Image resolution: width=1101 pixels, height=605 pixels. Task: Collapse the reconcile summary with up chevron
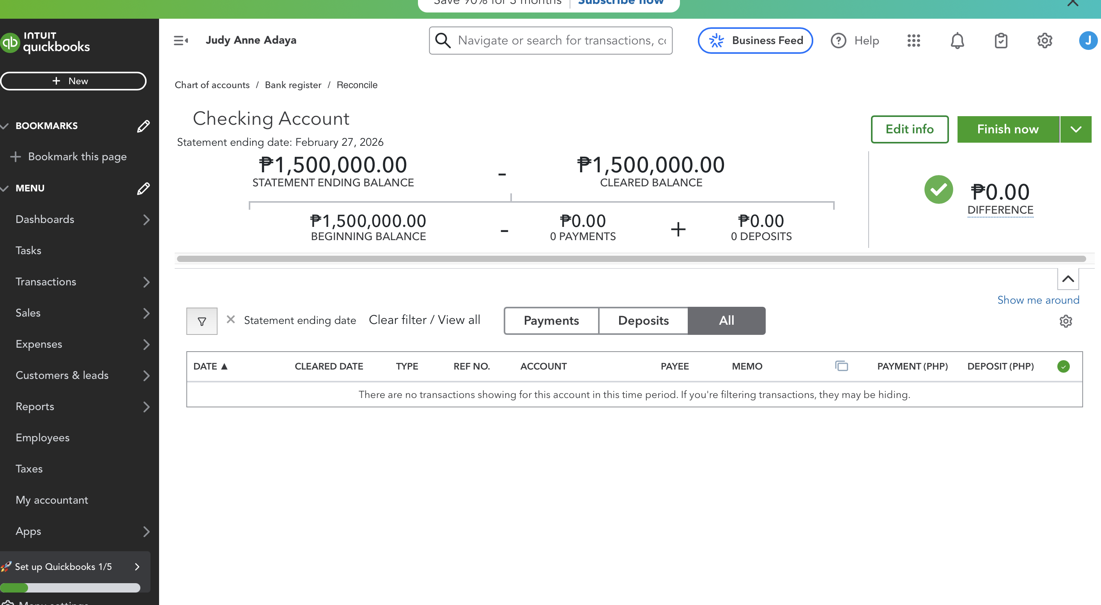[x=1067, y=279]
